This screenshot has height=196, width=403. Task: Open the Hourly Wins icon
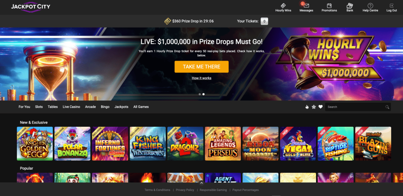coord(283,6)
